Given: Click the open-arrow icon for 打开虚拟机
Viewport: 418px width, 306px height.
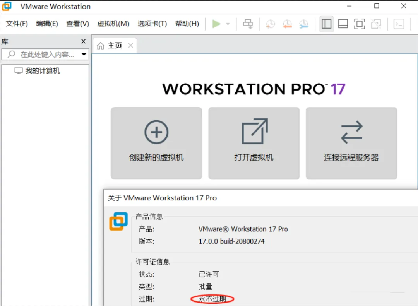Looking at the screenshot, I should pos(255,131).
